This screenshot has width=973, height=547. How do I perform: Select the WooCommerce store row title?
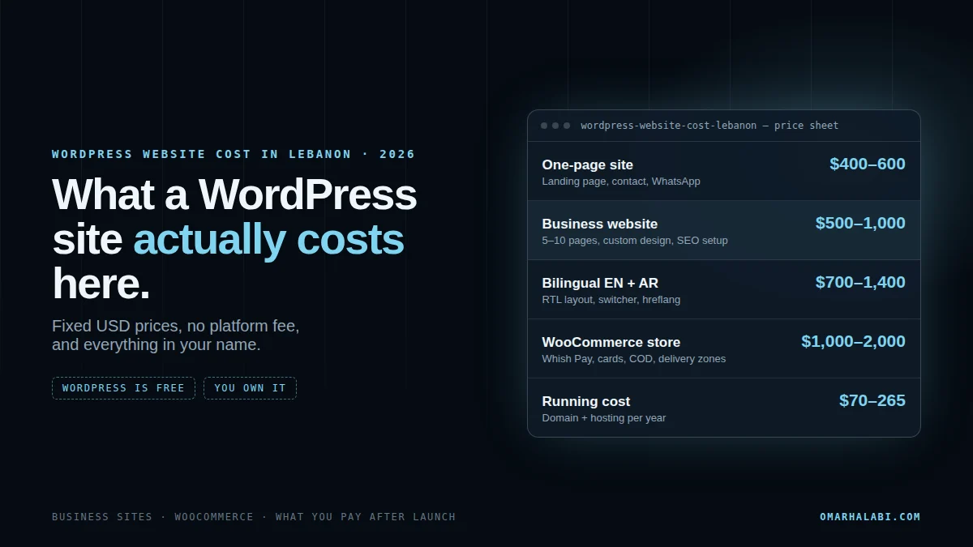click(x=611, y=342)
